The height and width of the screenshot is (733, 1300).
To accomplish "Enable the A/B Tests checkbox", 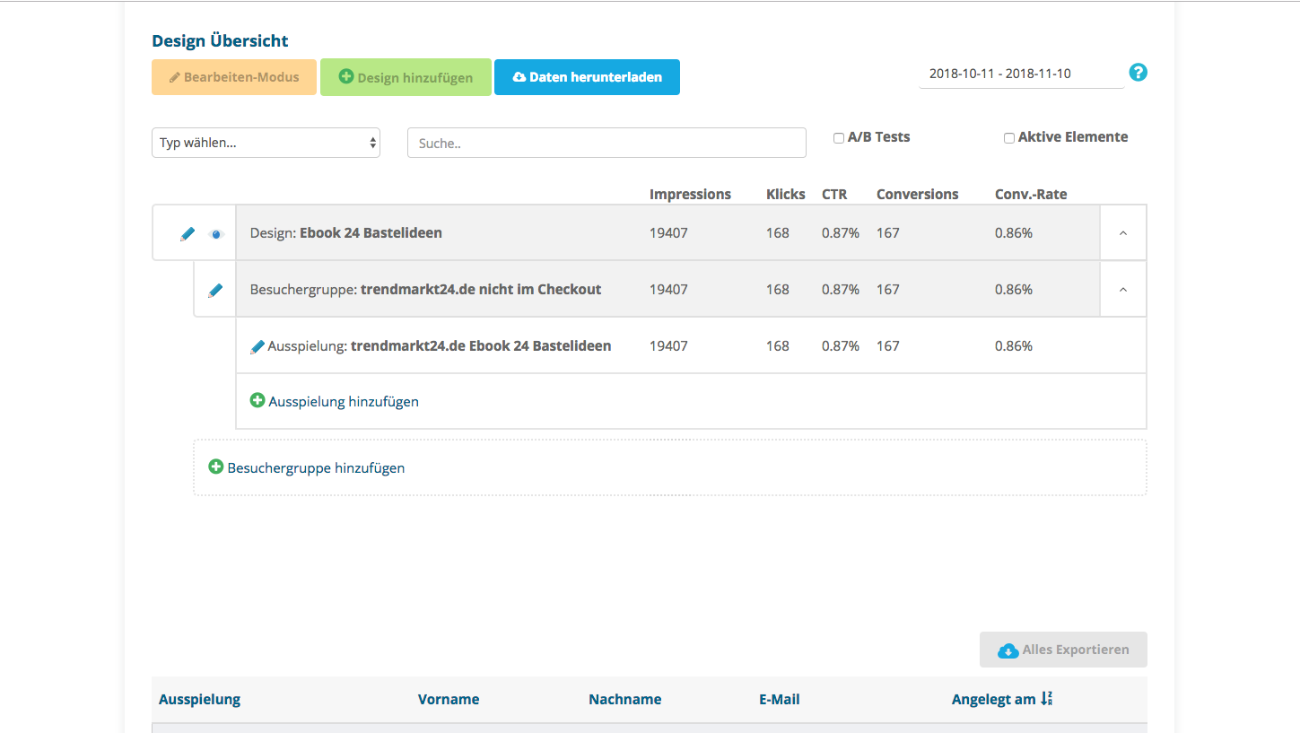I will [x=839, y=138].
